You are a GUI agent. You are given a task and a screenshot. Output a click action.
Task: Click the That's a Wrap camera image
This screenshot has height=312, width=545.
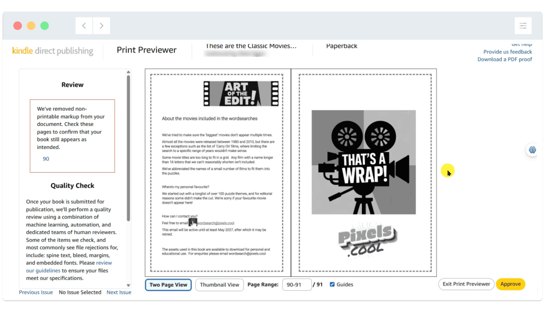click(364, 162)
